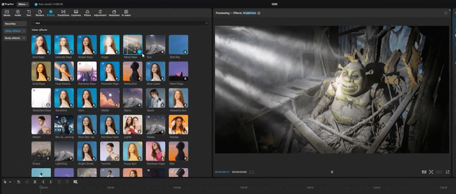Select the Rainbow Haze effect thumbnail
The height and width of the screenshot is (194, 456).
[155, 151]
